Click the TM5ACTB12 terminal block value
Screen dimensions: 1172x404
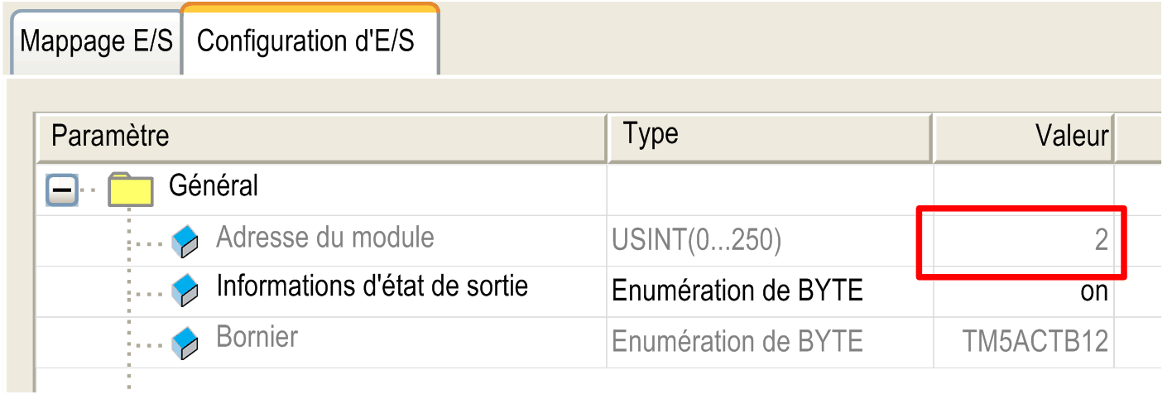point(1035,341)
